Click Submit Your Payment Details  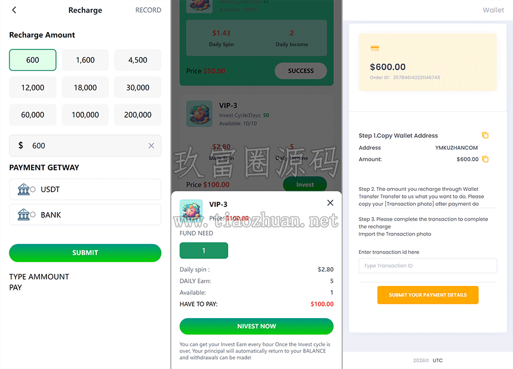[428, 295]
